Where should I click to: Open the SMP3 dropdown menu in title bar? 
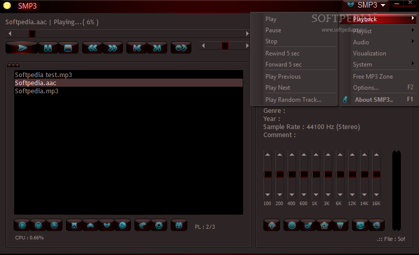tap(367, 5)
